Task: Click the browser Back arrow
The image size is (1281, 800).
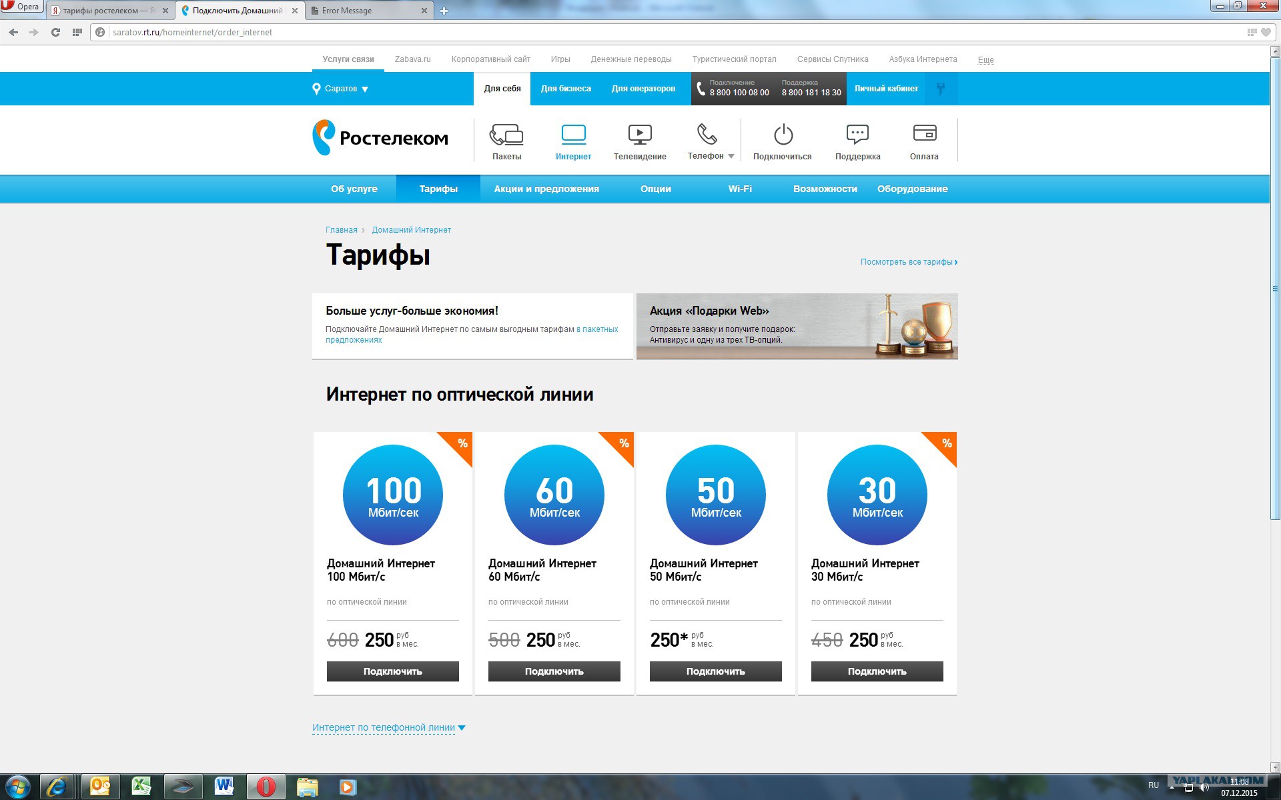Action: point(13,32)
